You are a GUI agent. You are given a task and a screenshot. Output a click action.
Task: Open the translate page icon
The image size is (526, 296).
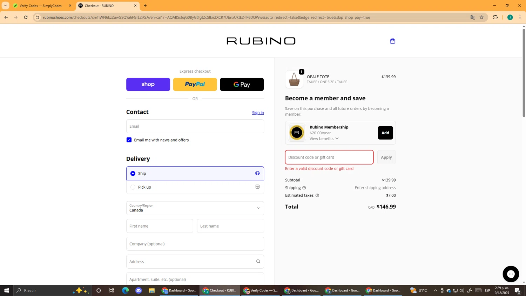pos(472,17)
